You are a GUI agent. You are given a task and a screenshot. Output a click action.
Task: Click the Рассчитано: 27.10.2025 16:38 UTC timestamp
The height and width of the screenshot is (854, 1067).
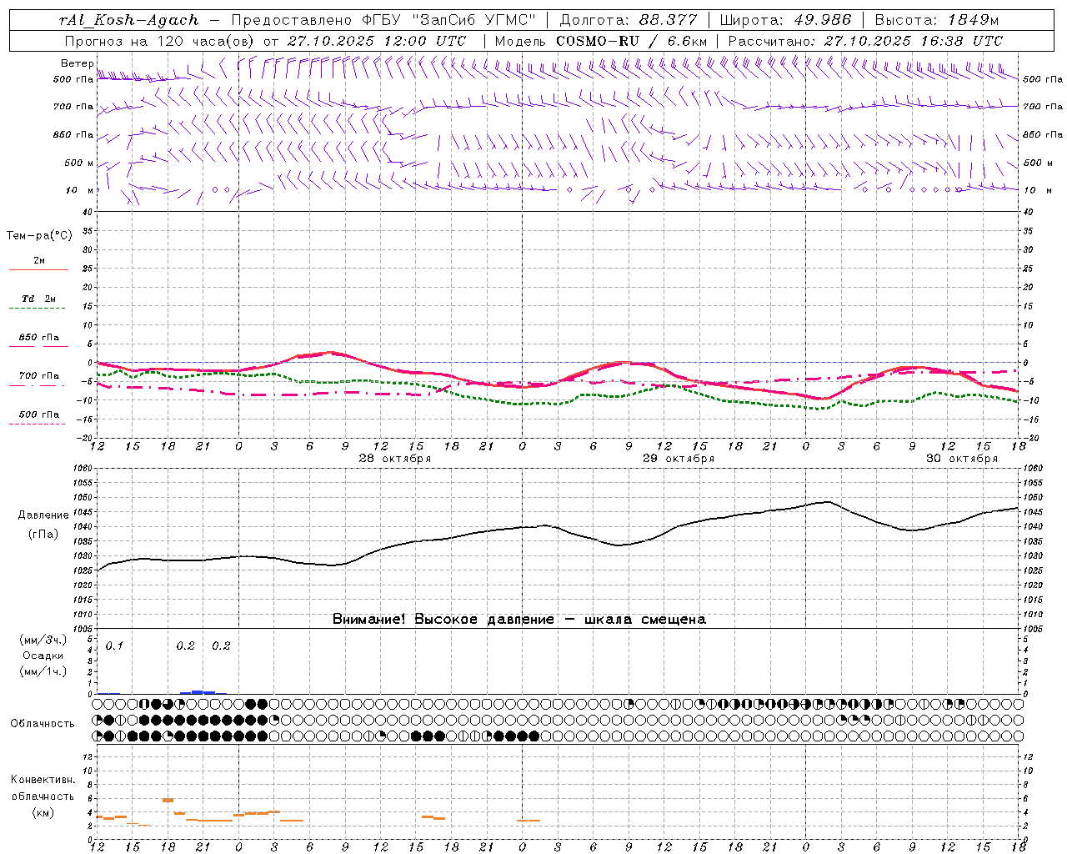(x=865, y=41)
